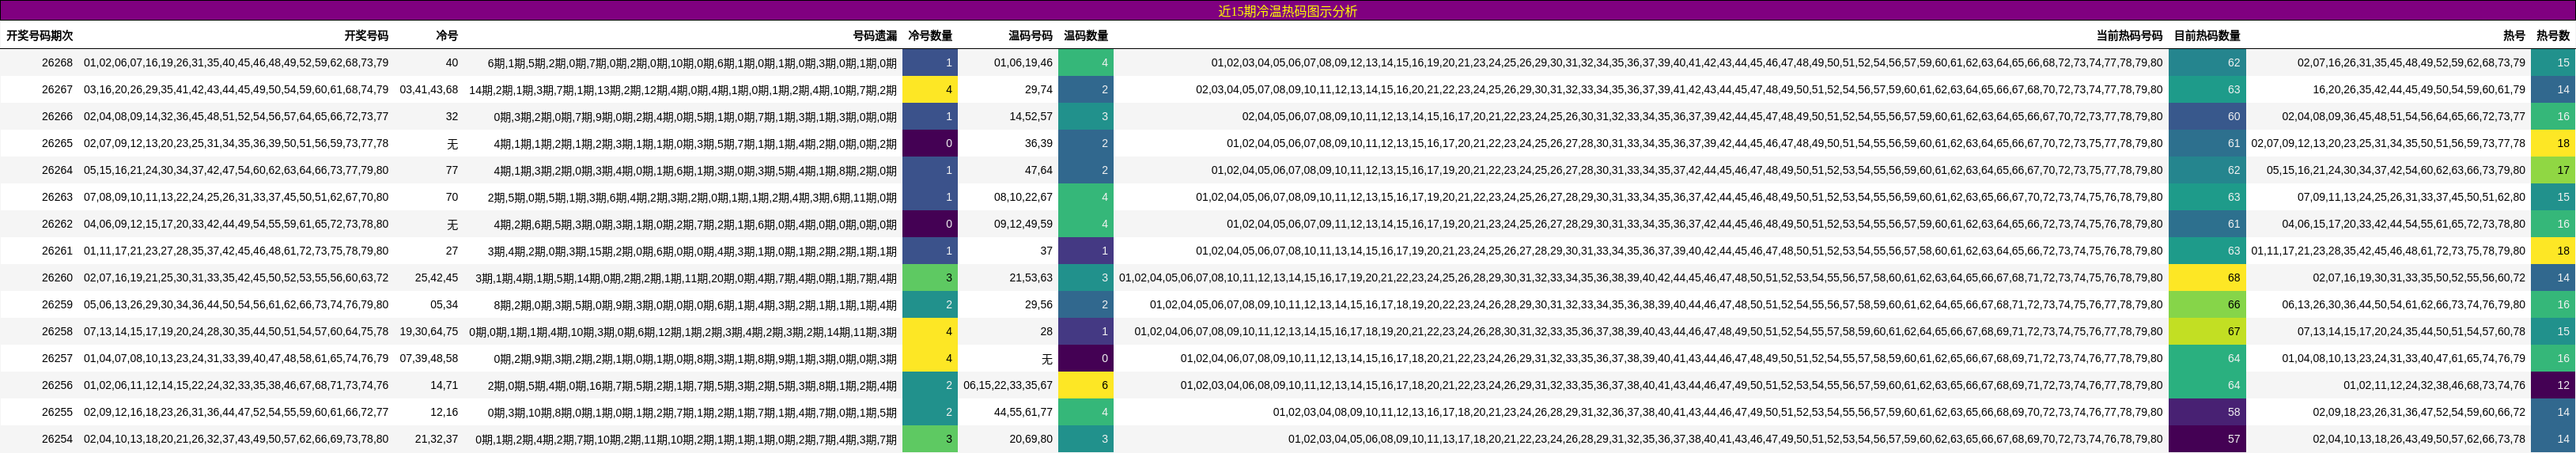Select warm numbers cell 08,10,22,67

click(1023, 197)
